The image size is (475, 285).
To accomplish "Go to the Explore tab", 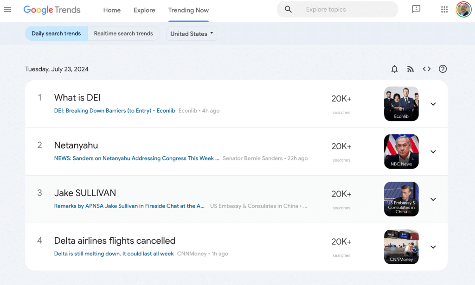I will tap(144, 10).
